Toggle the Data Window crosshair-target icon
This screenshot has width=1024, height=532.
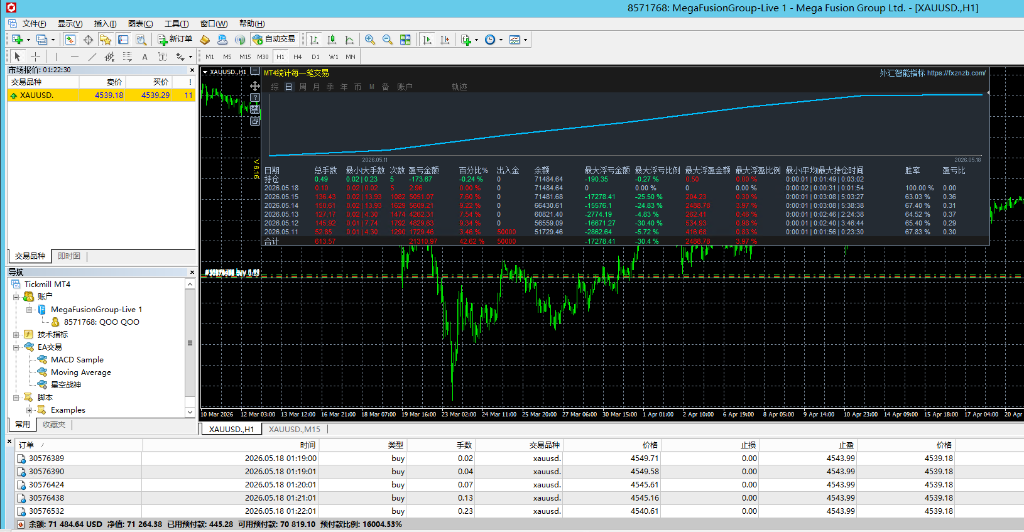click(88, 40)
